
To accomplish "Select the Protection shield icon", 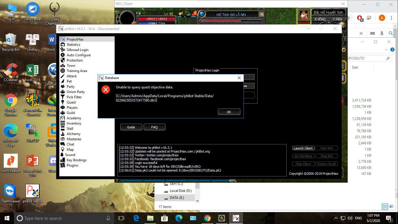I will click(63, 60).
